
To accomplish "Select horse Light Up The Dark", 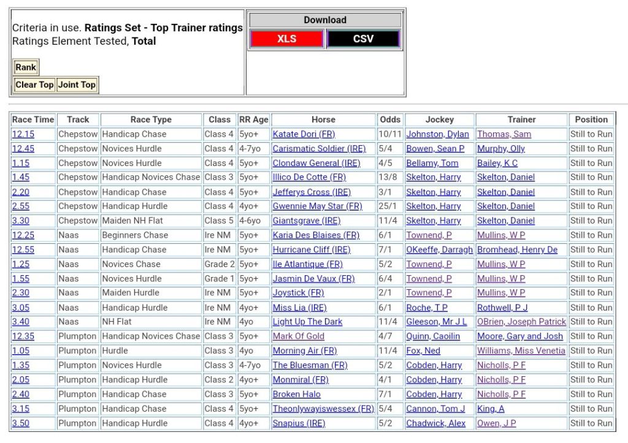I will [307, 322].
